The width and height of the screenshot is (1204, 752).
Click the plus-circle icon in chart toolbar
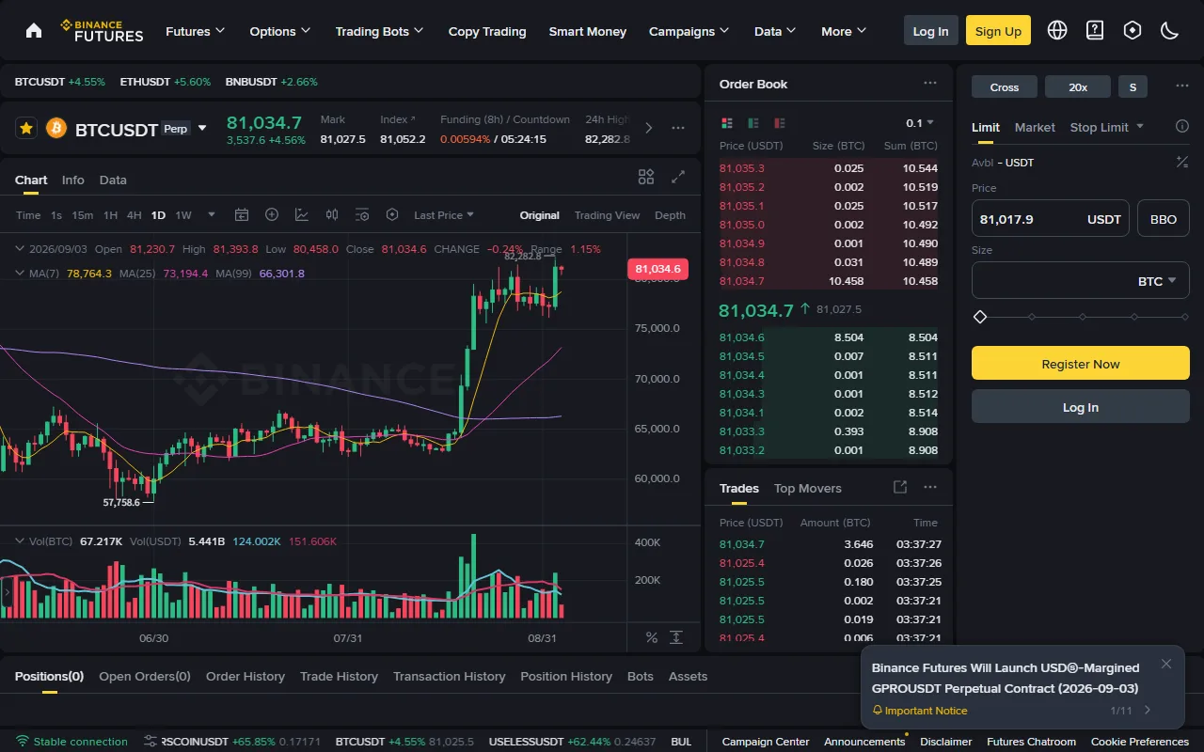point(272,215)
